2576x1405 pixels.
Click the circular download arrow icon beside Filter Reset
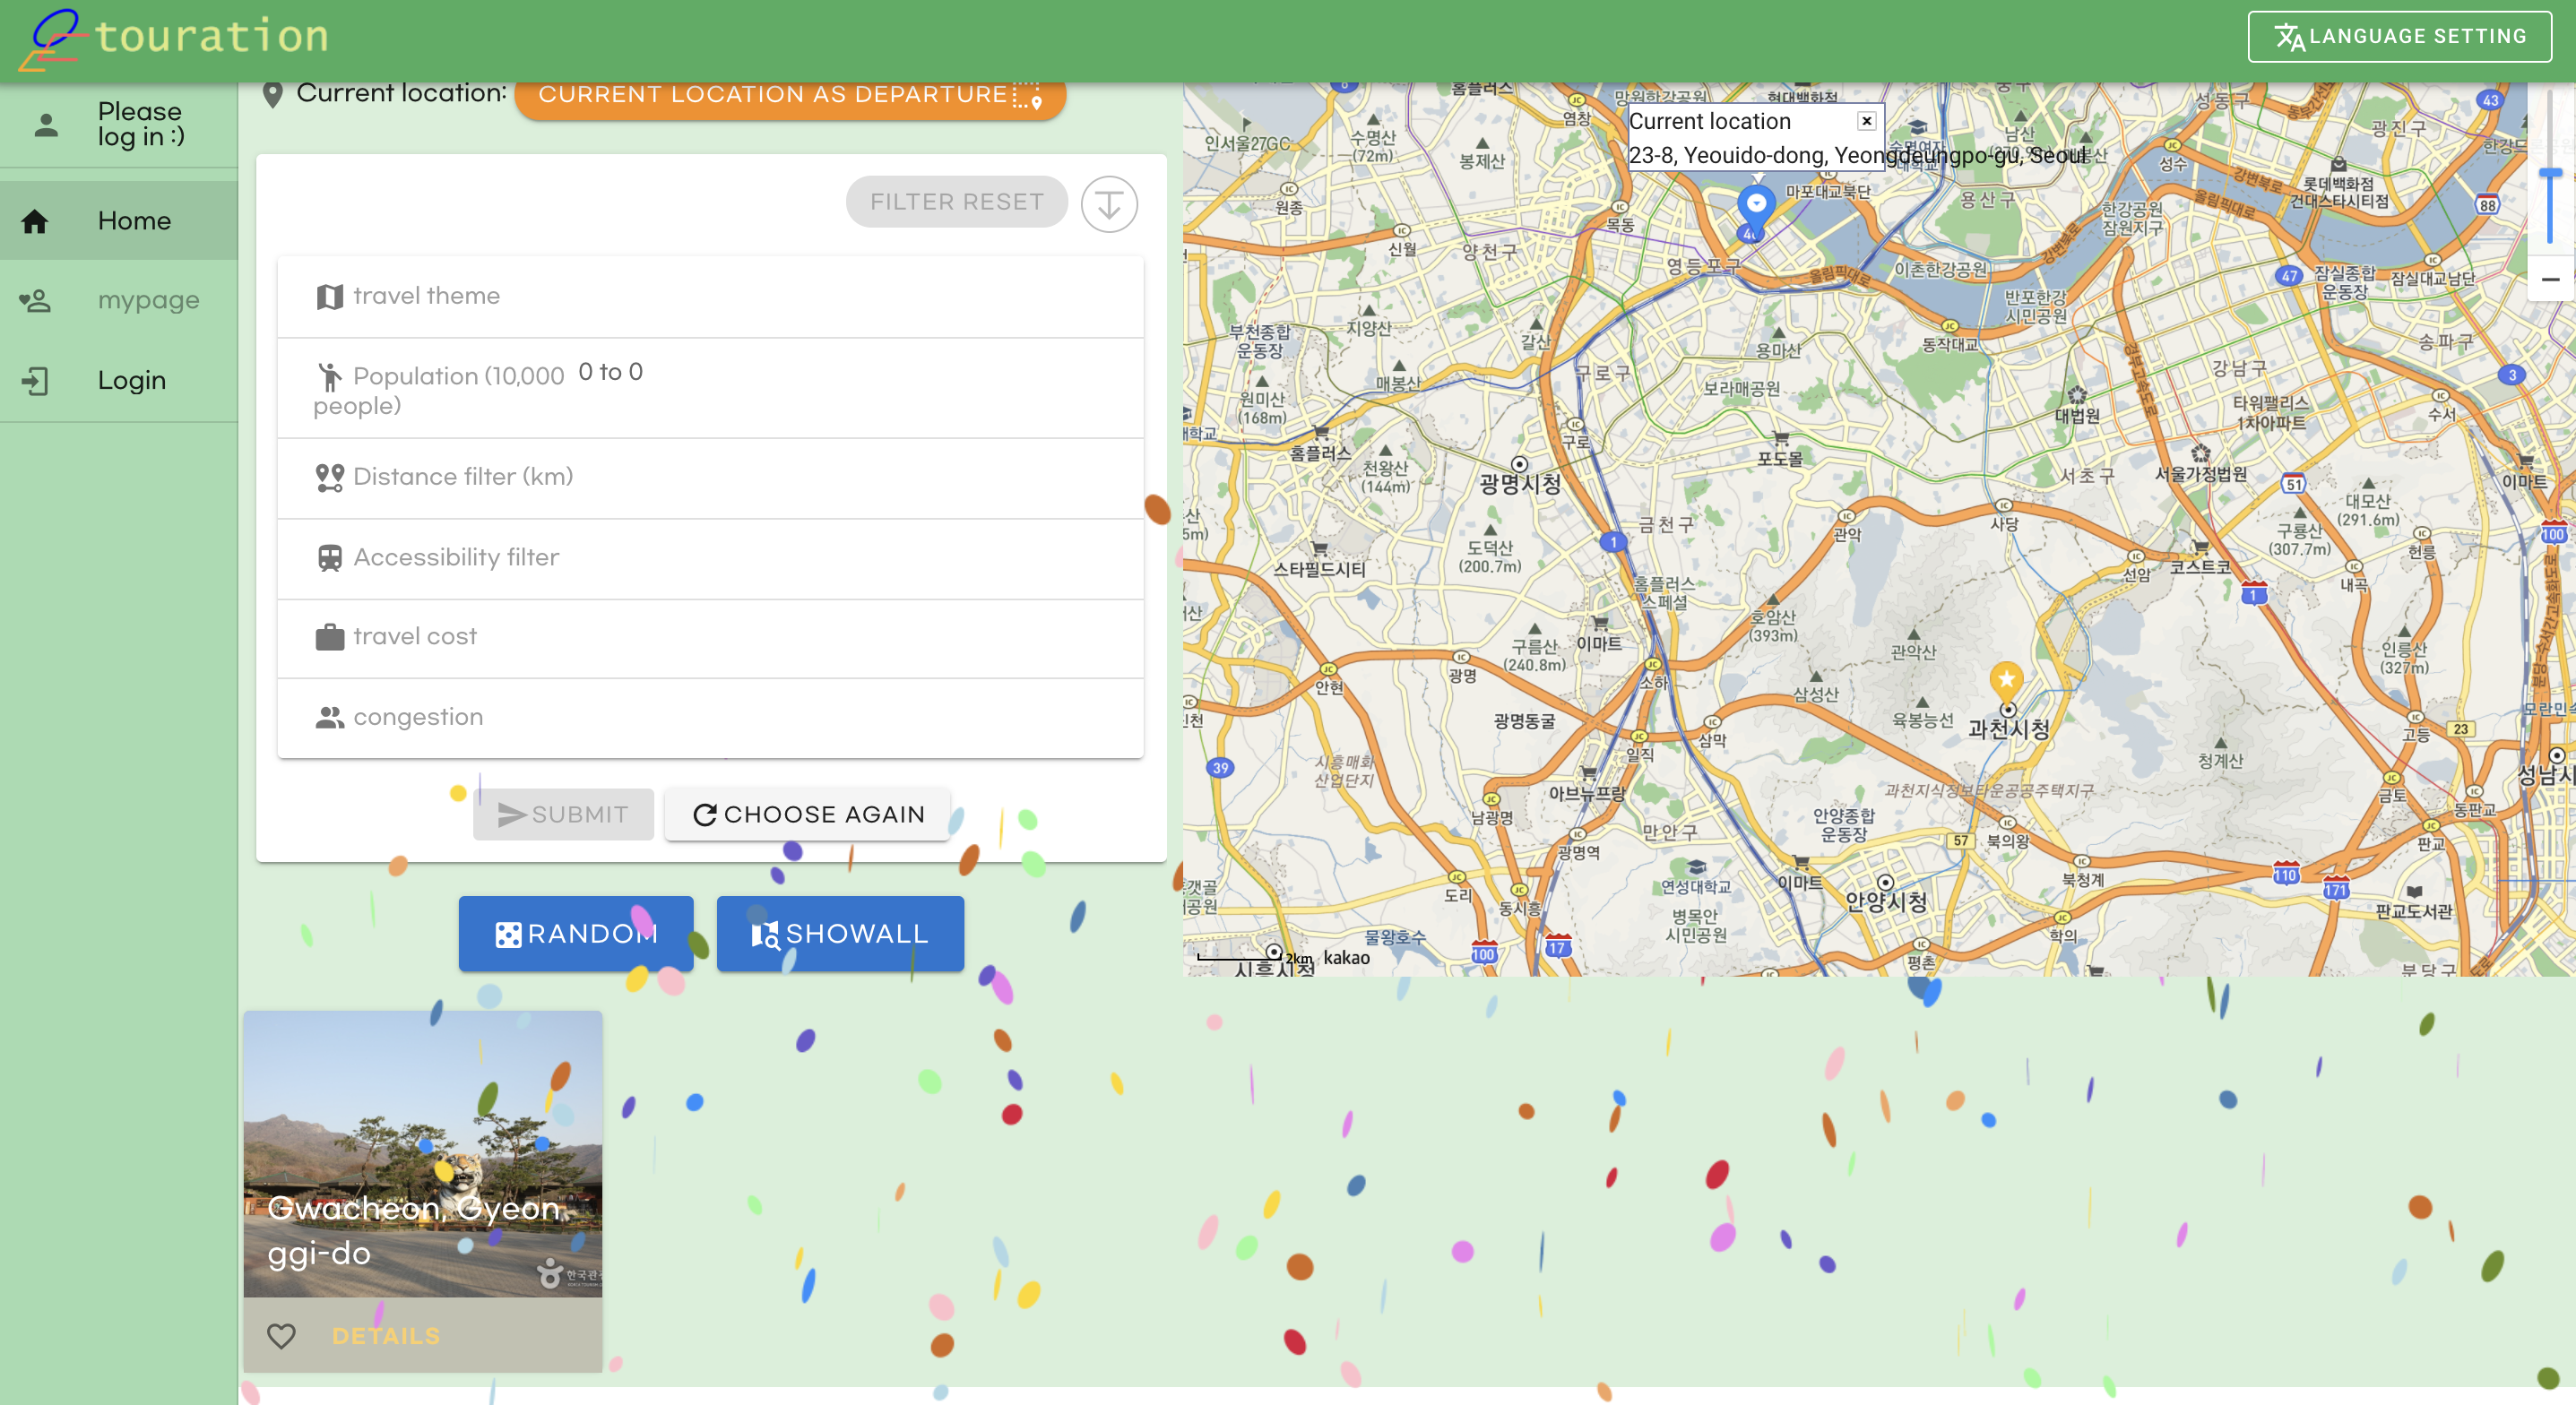tap(1108, 204)
